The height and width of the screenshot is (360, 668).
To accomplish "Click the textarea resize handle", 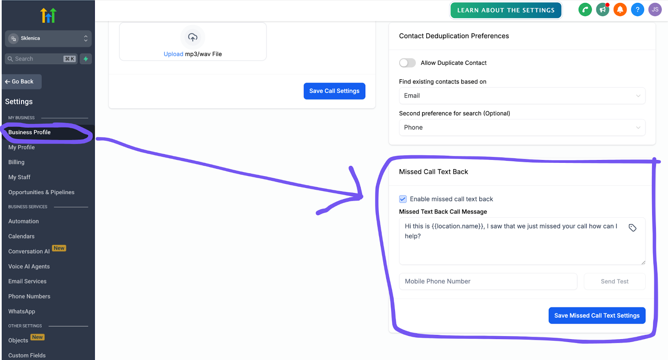I will click(x=643, y=262).
